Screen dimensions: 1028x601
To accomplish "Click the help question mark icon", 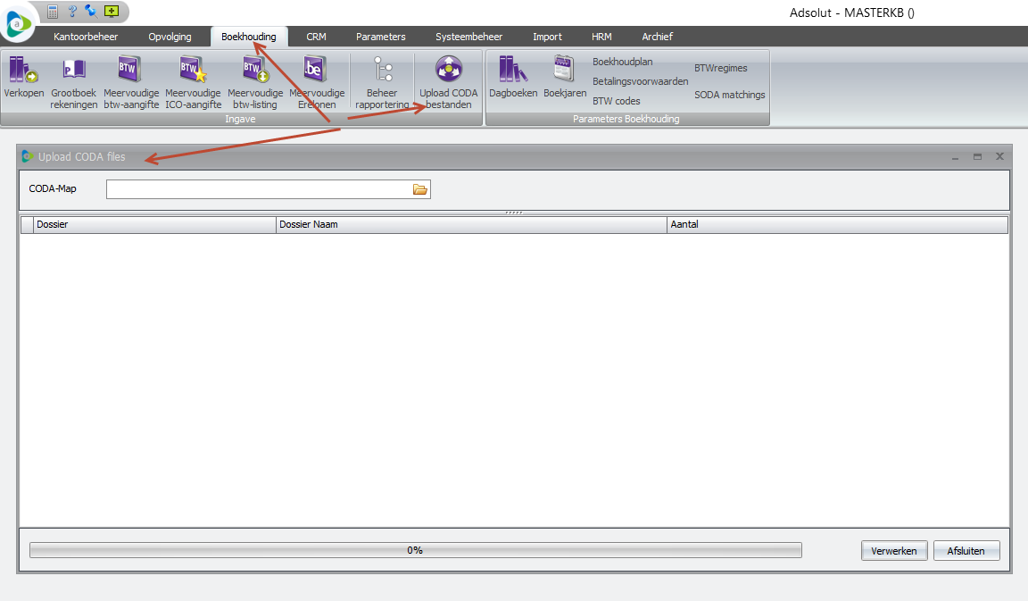I will tap(72, 12).
